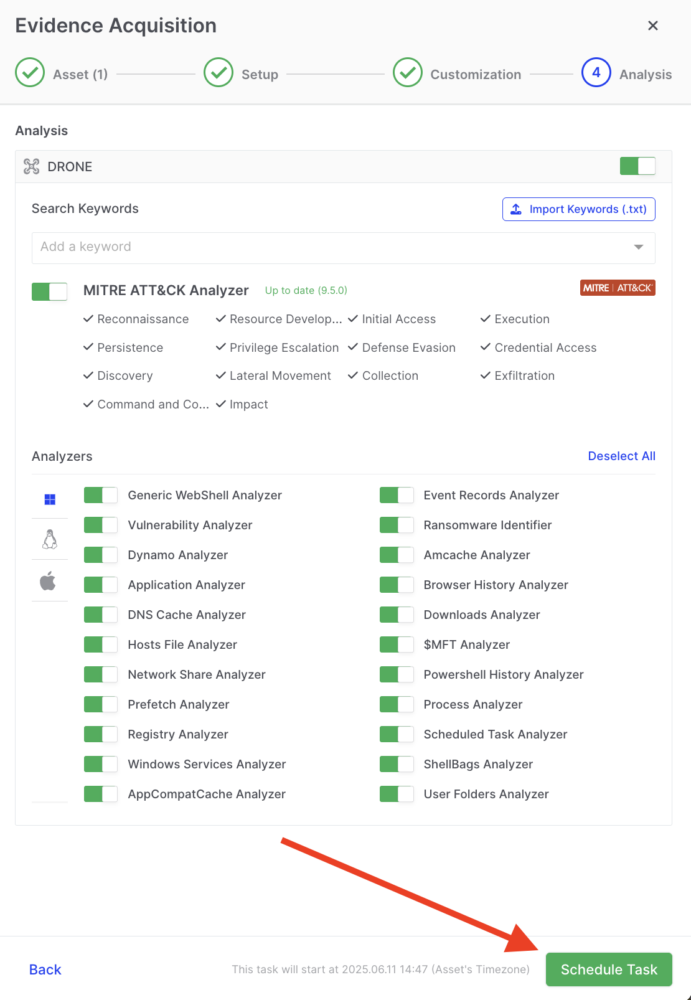Toggle off the Ransomware Identifier analyzer

pyautogui.click(x=397, y=525)
